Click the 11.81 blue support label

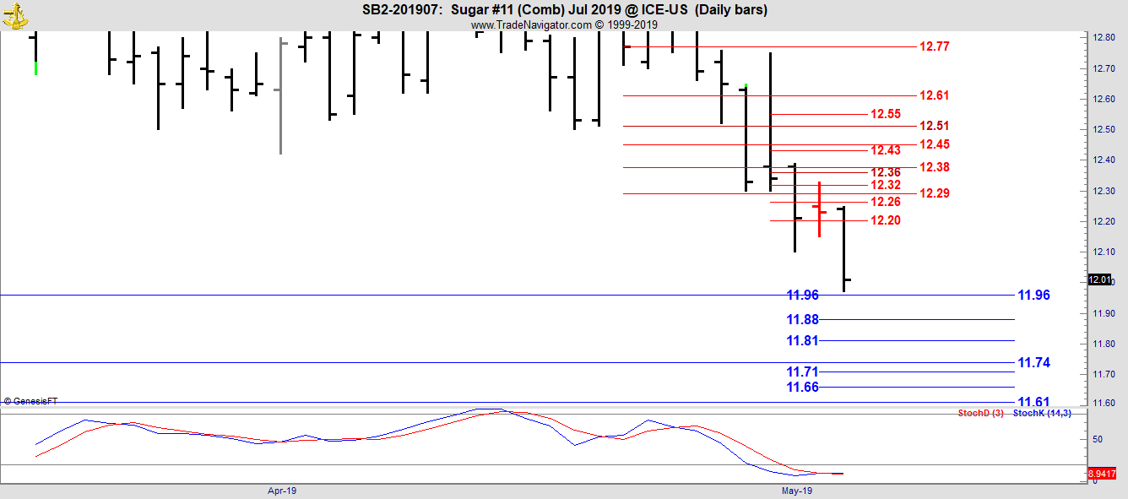coord(802,340)
